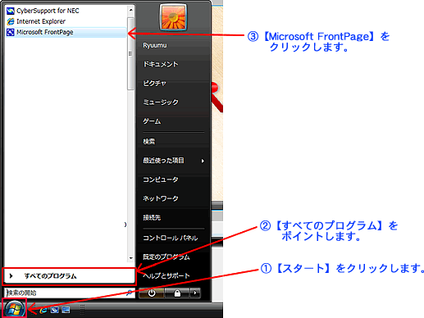424x318 pixels.
Task: Click the CyberSupport icon in taskbar
Action: tap(54, 310)
